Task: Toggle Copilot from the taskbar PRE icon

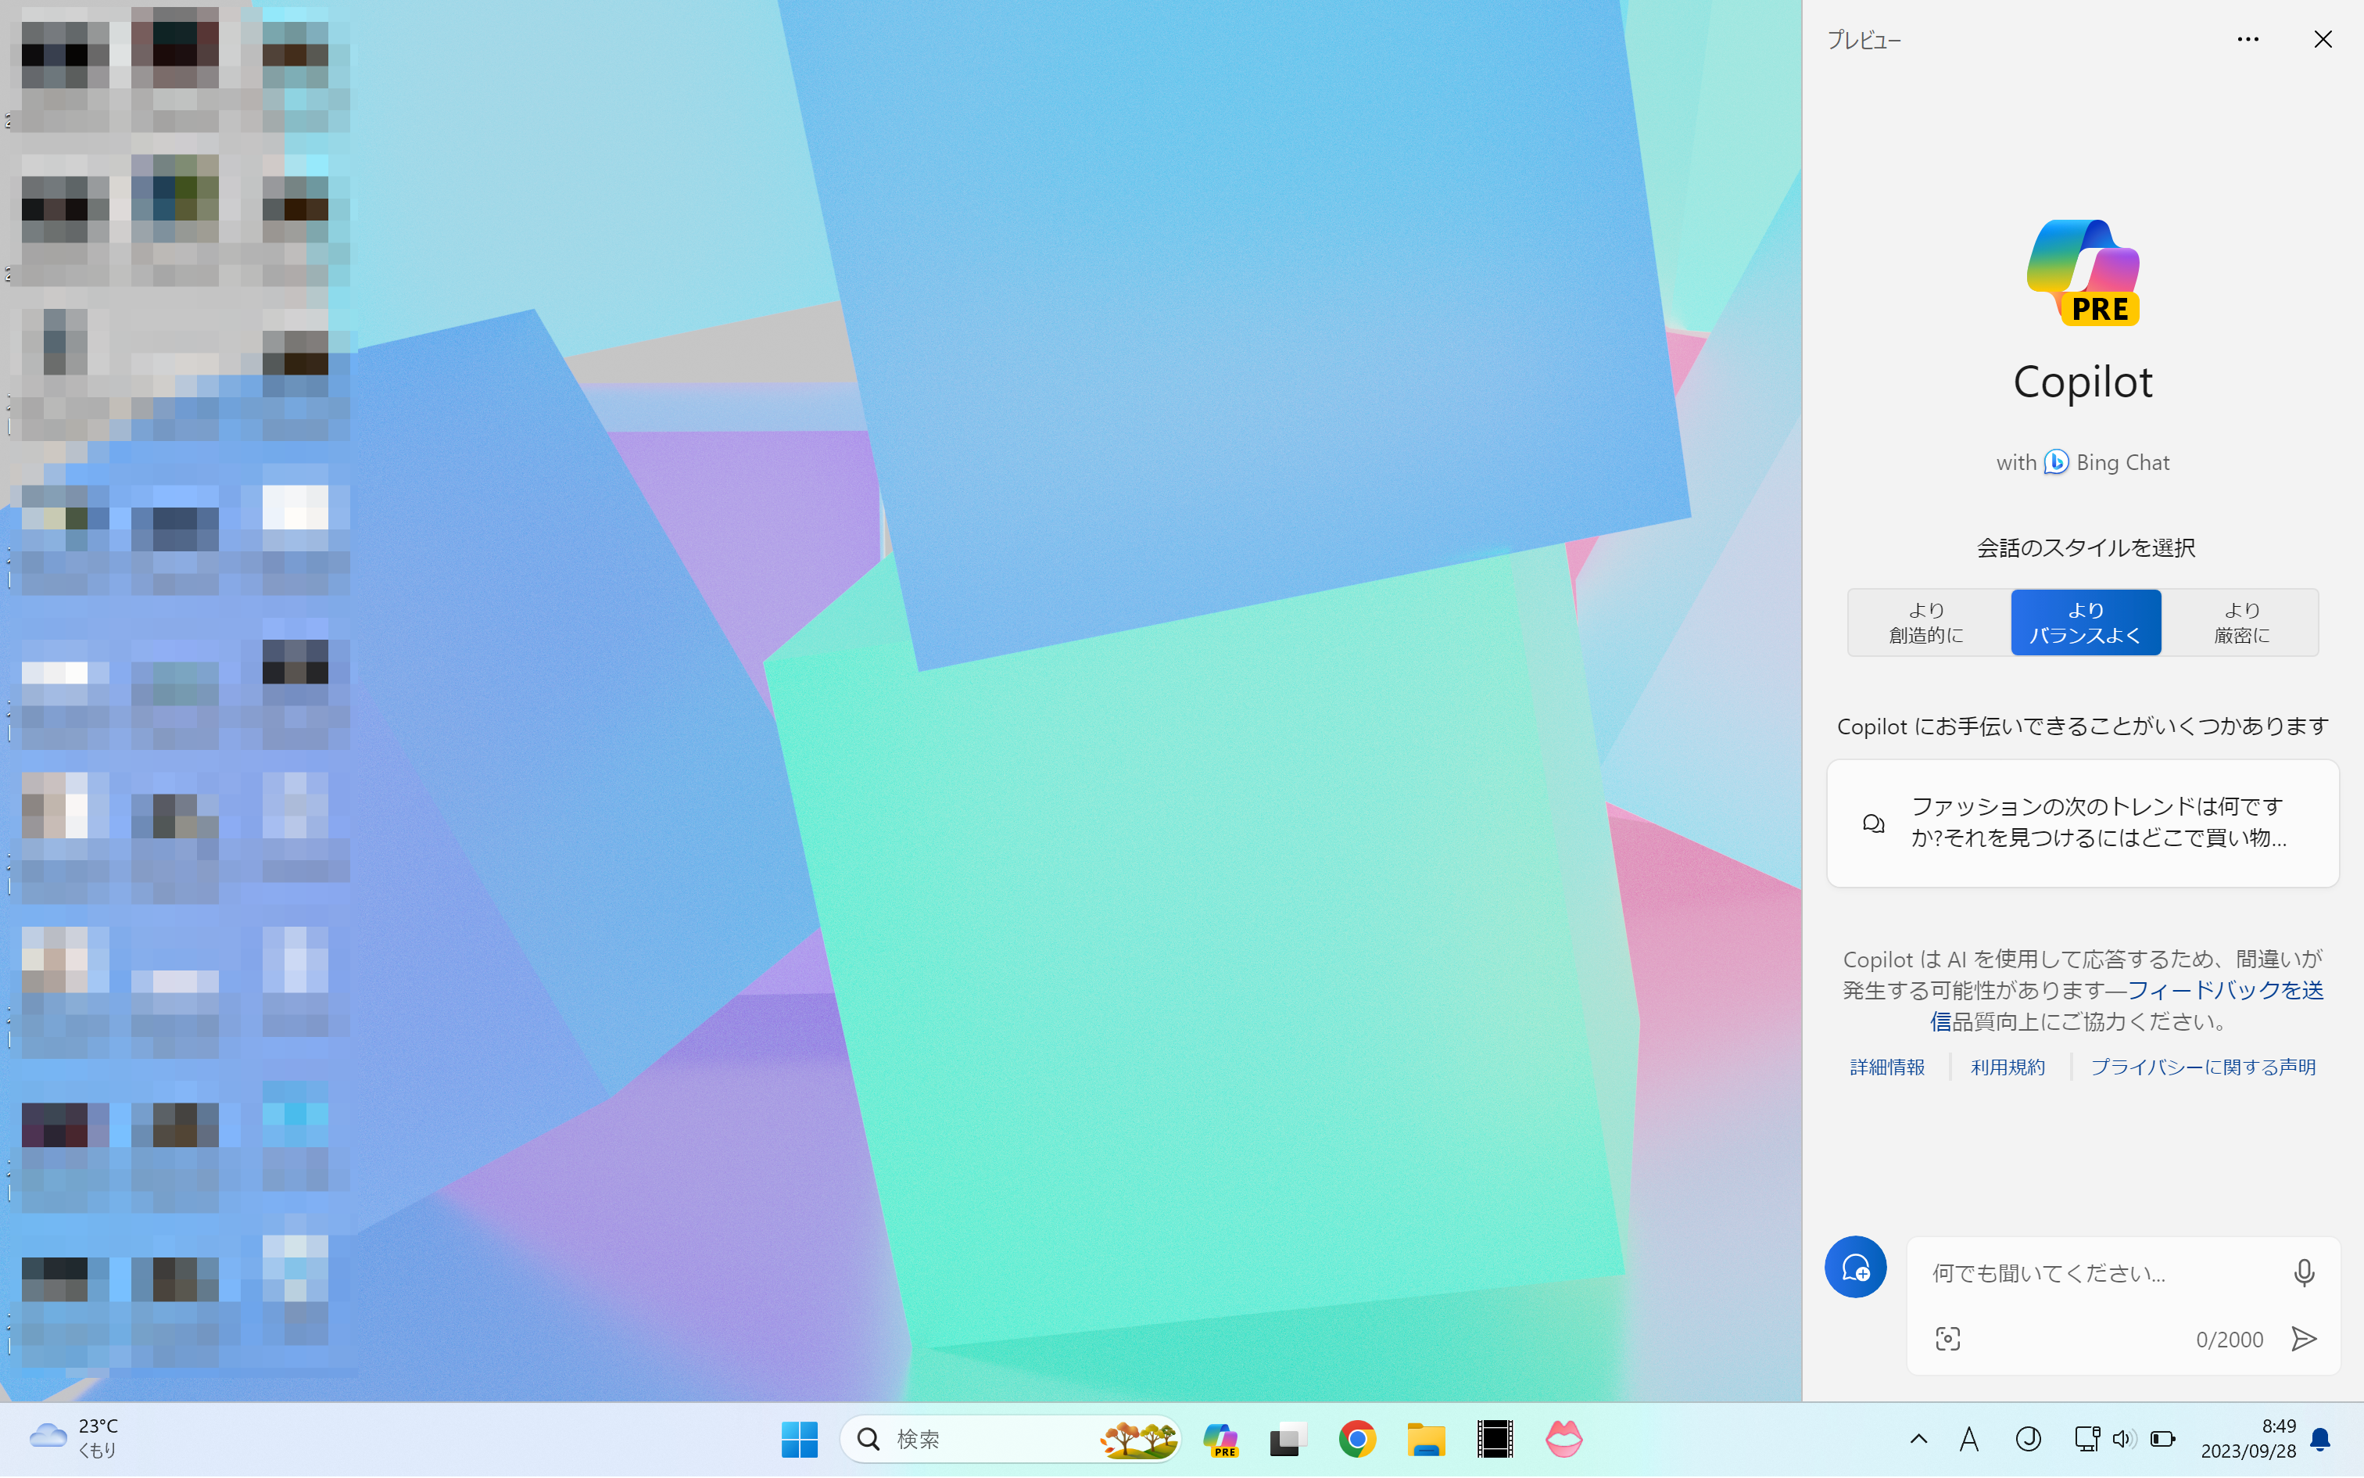Action: (1220, 1439)
